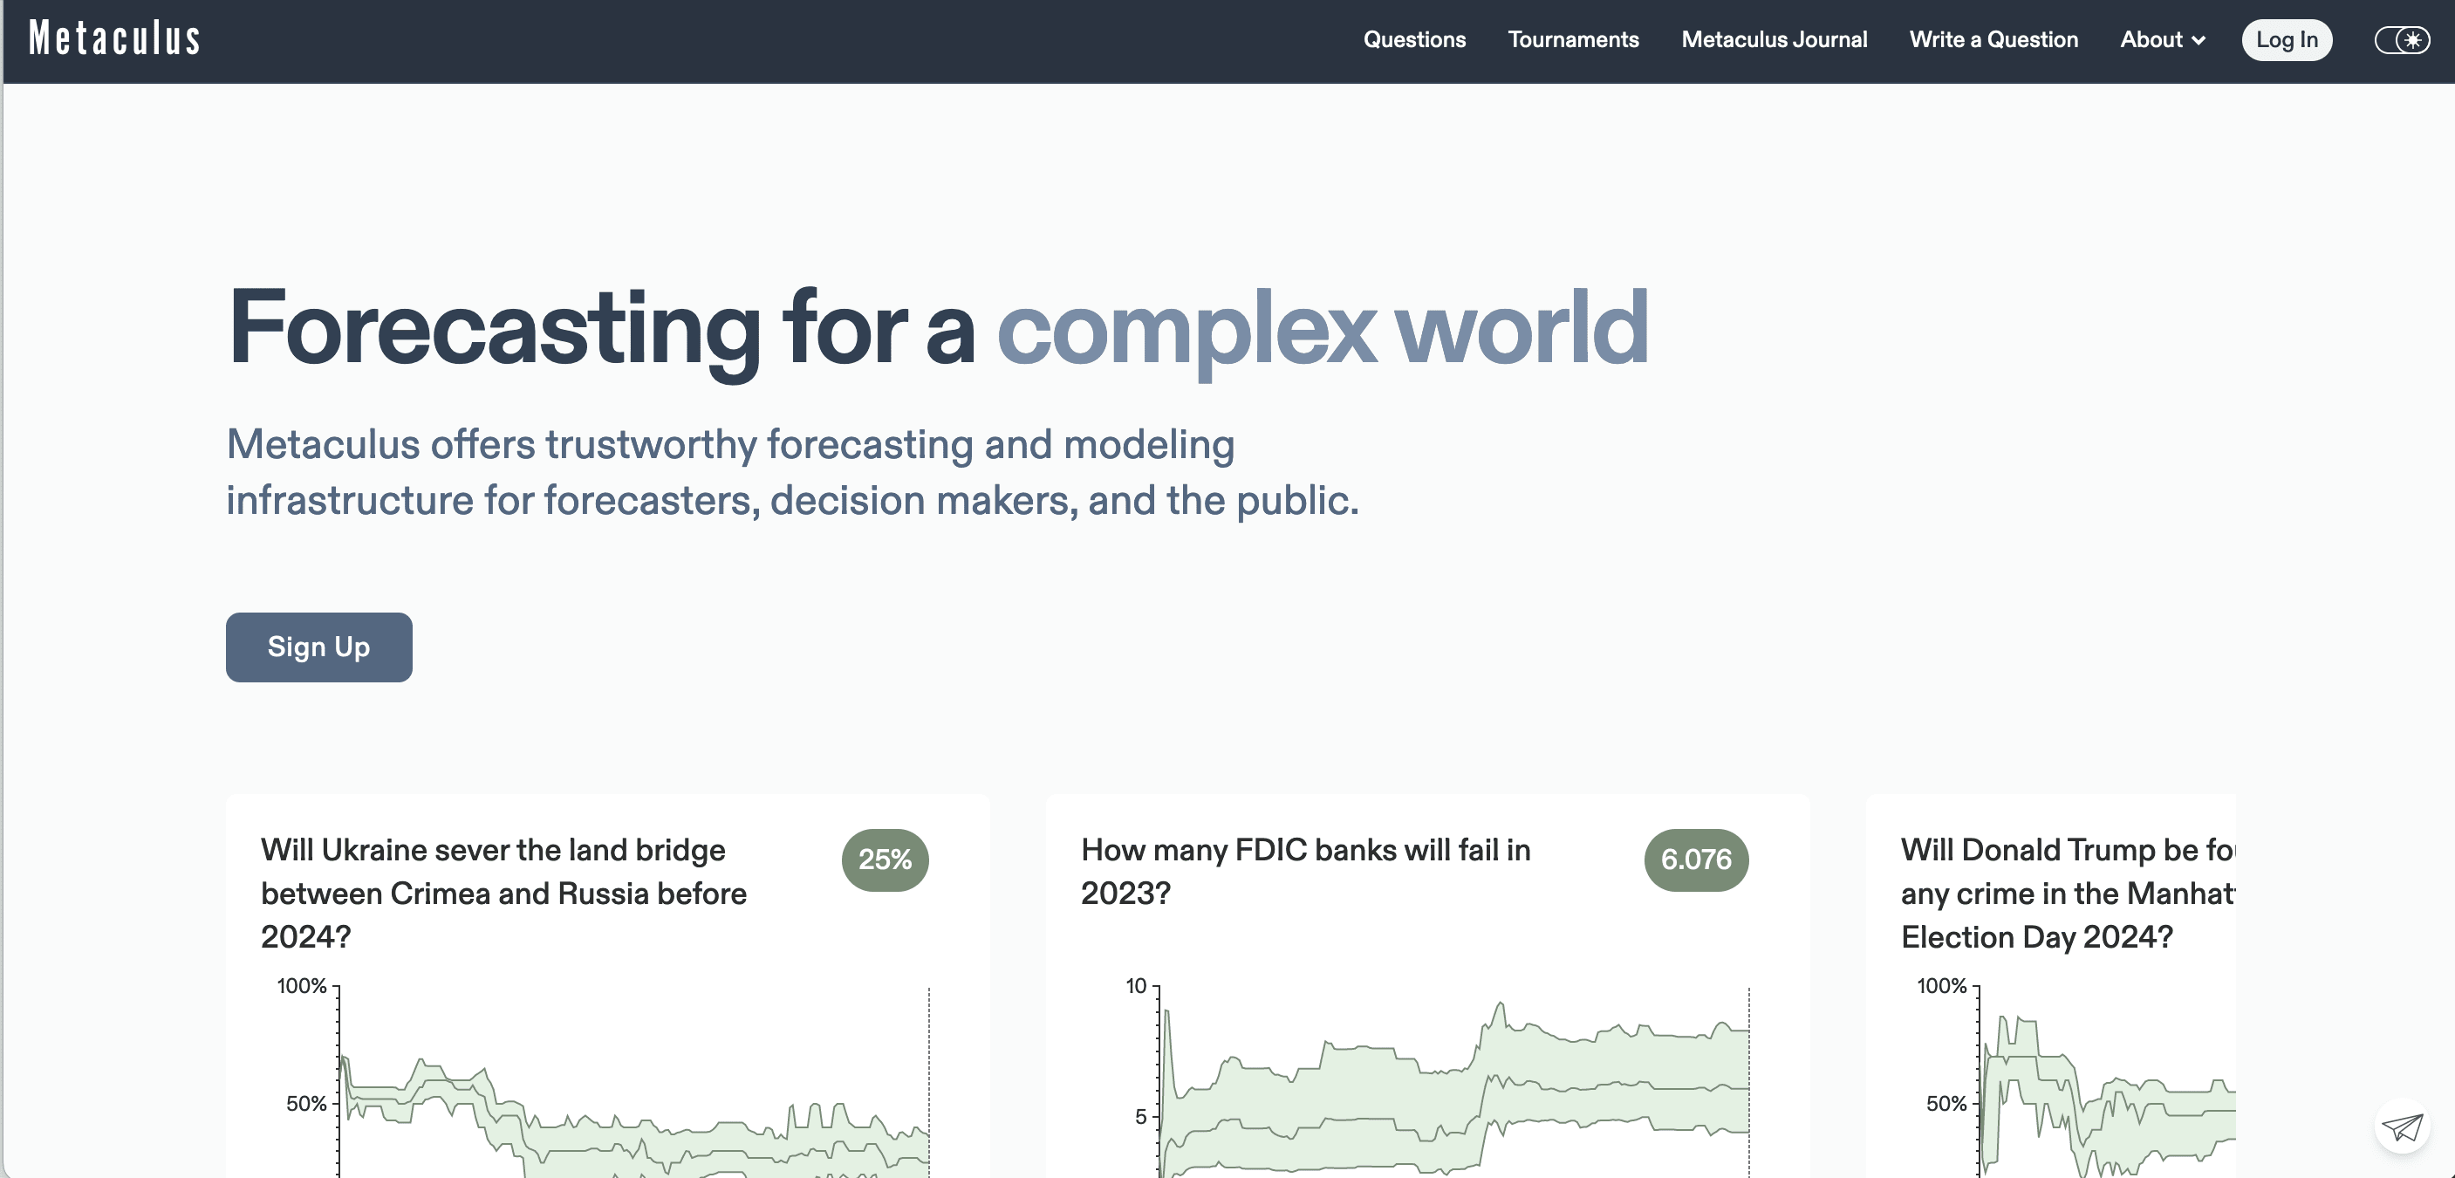This screenshot has height=1178, width=2455.
Task: Open the Ukraine land bridge question
Action: (503, 893)
